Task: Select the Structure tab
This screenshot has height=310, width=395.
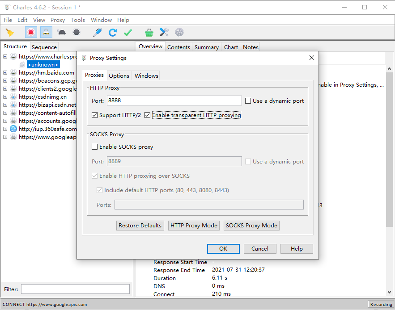Action: (15, 46)
